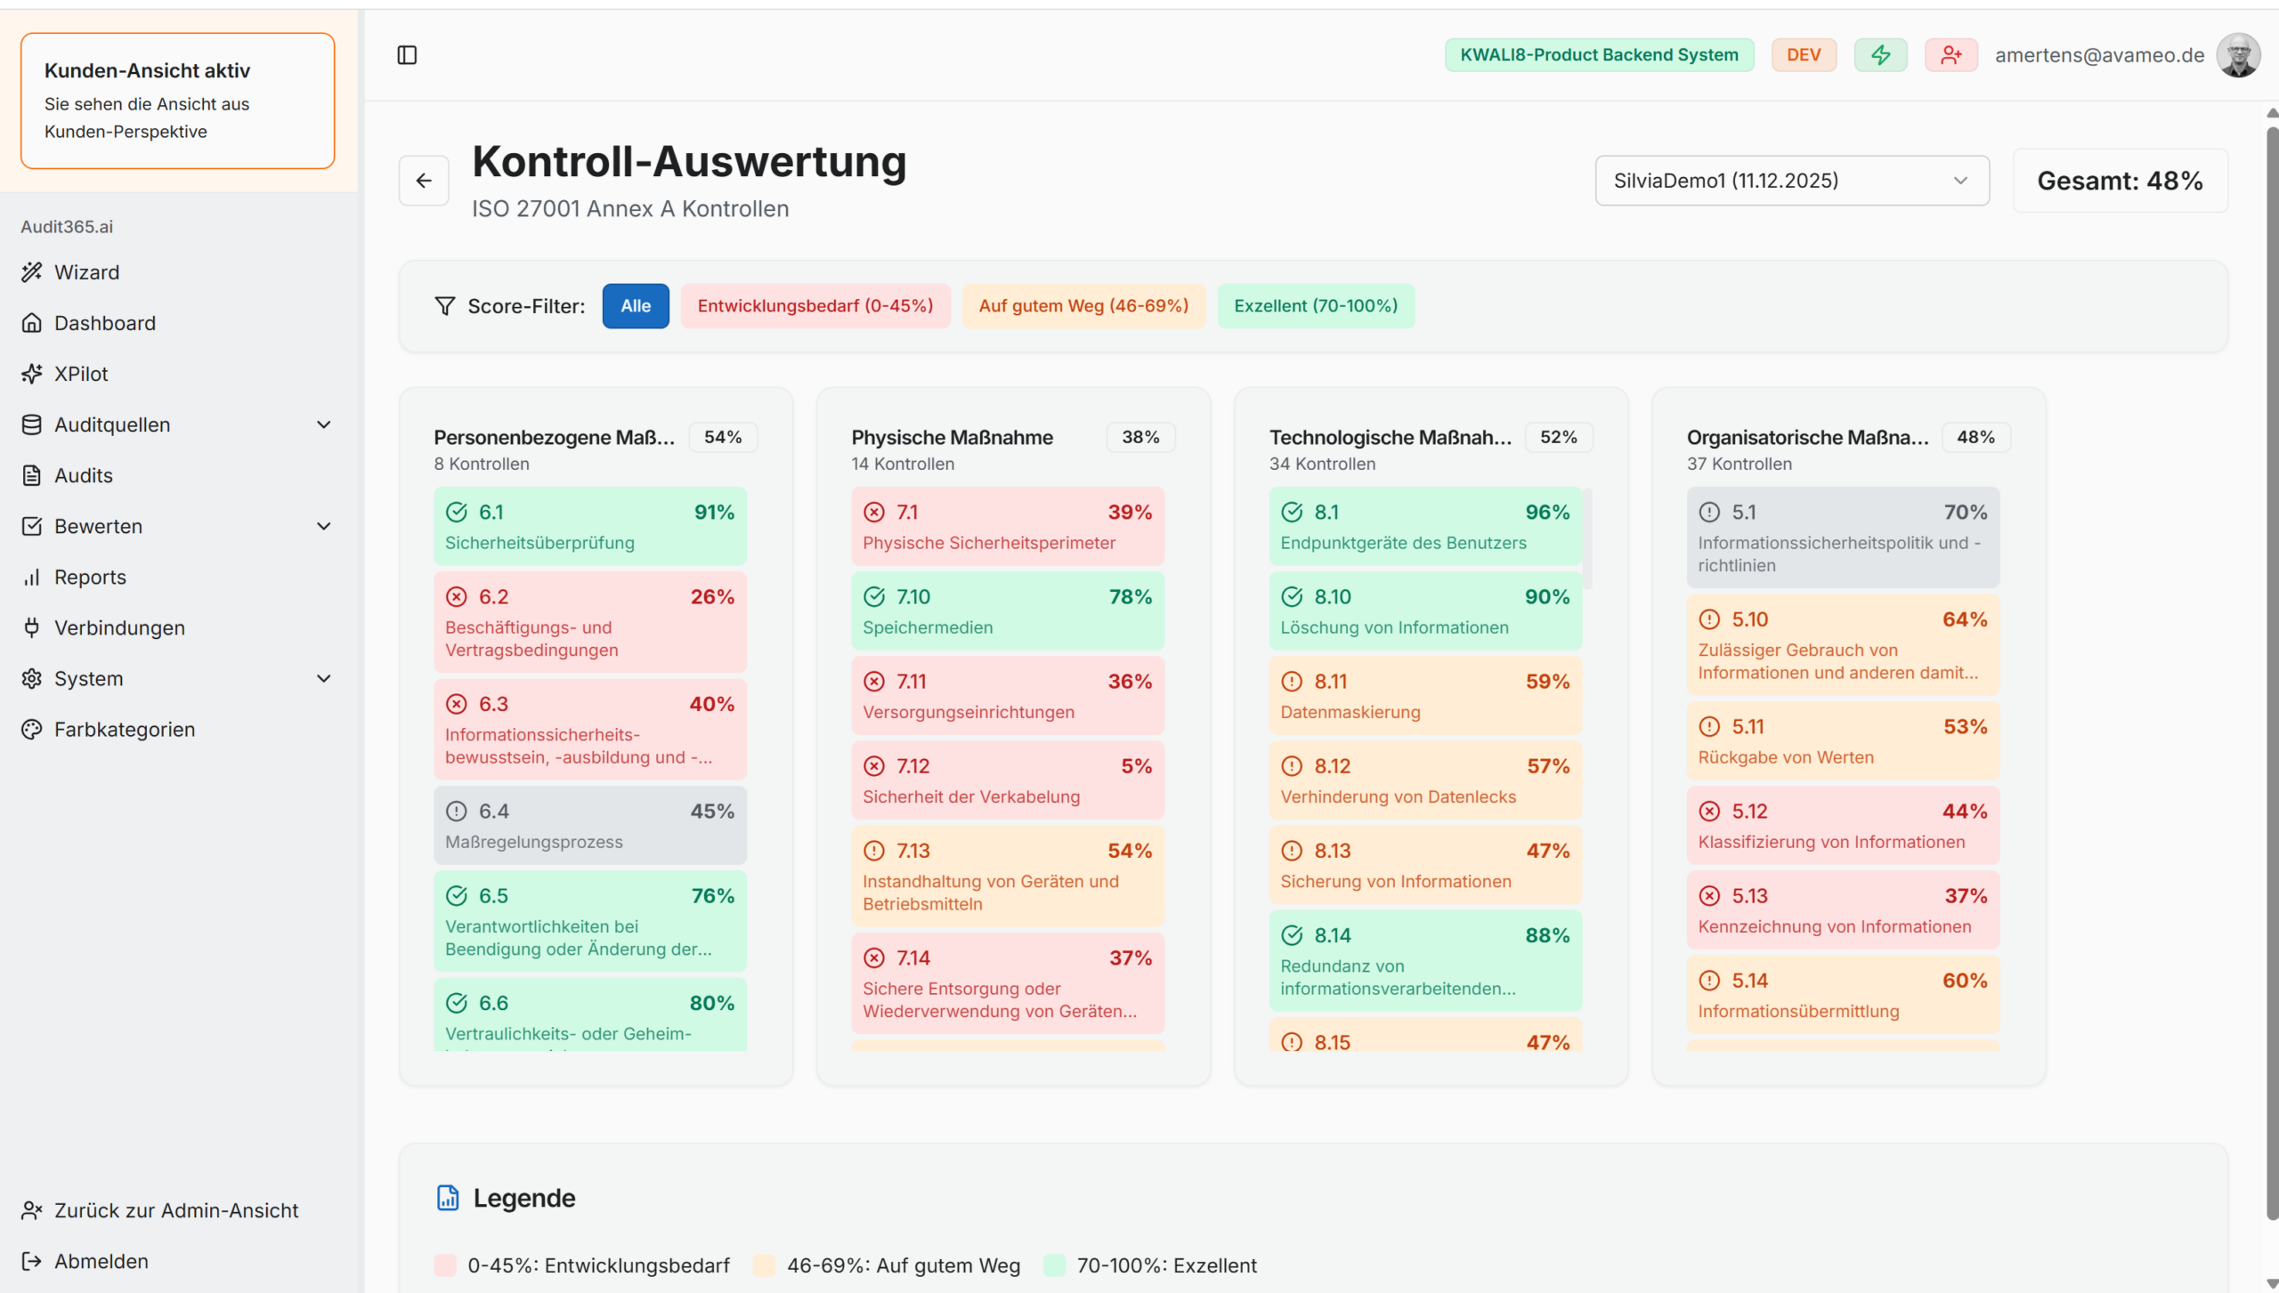Click the red add-user icon

(x=1951, y=55)
